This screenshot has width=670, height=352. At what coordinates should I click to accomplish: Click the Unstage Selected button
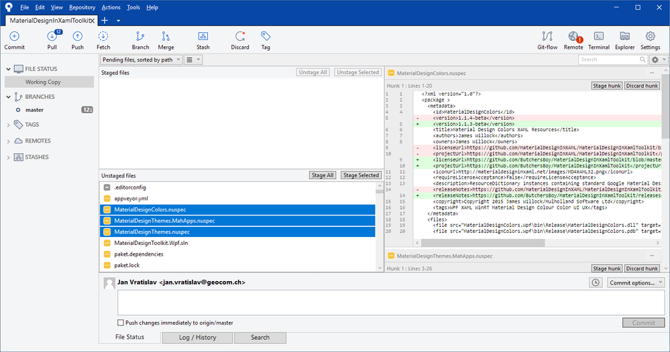(x=357, y=72)
